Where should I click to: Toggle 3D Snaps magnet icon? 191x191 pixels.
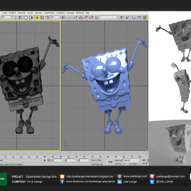pyautogui.click(x=75, y=18)
